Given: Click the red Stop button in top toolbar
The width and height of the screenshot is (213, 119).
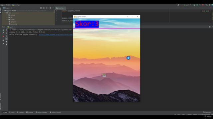Looking at the screenshot, I should pyautogui.click(x=203, y=5).
